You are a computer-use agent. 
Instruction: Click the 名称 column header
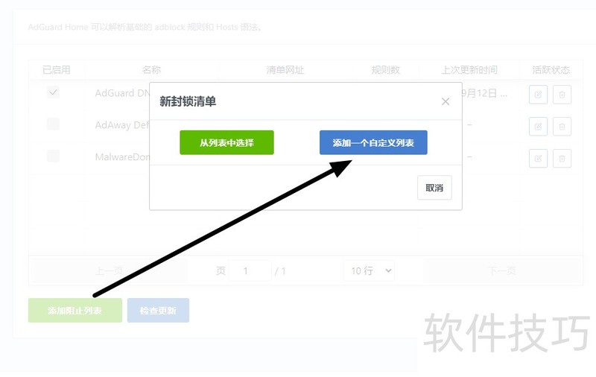151,70
